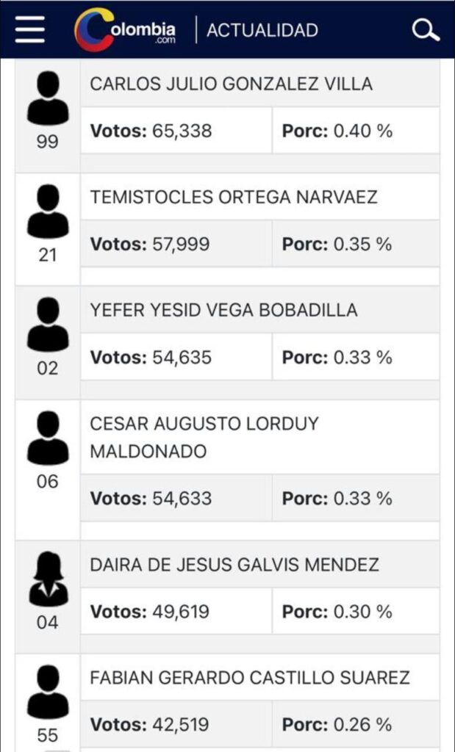This screenshot has width=455, height=752.
Task: Select avatar icon for candidate 55
Action: point(48,693)
